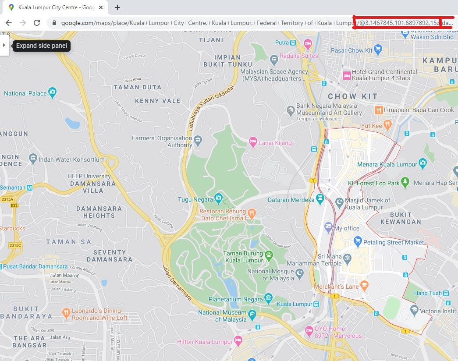The image size is (458, 361).
Task: Select the Victoria Institution school marker
Action: (414, 310)
